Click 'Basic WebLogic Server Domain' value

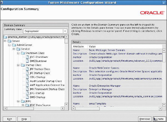107,50
